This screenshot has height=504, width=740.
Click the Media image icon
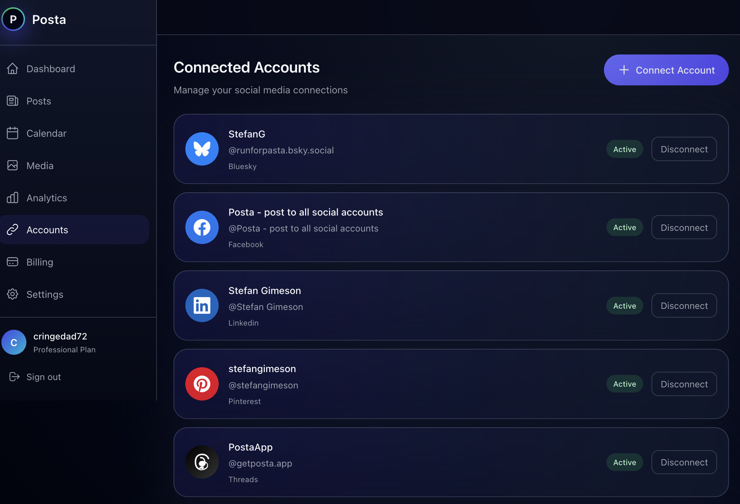[12, 166]
